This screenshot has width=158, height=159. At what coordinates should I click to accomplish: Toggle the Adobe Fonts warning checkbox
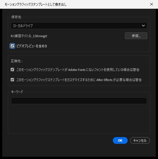point(12,70)
